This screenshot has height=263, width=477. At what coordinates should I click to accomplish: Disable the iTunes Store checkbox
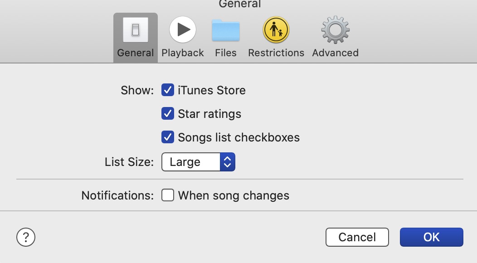point(168,90)
